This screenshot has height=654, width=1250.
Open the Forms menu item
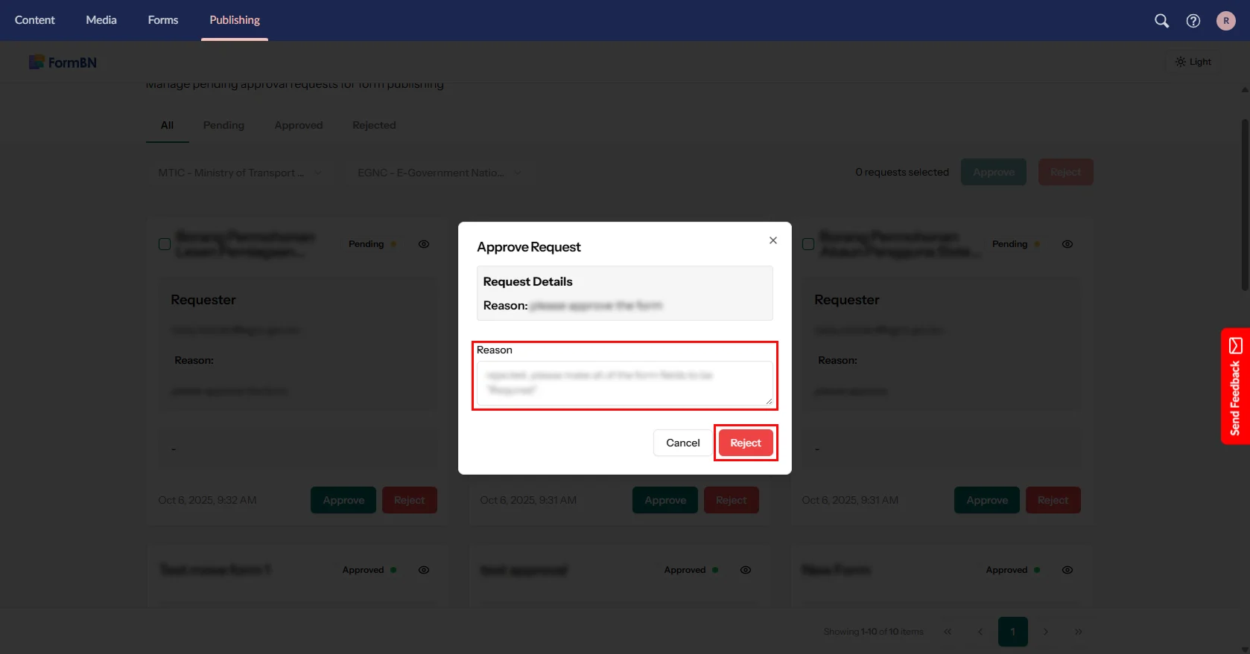163,20
